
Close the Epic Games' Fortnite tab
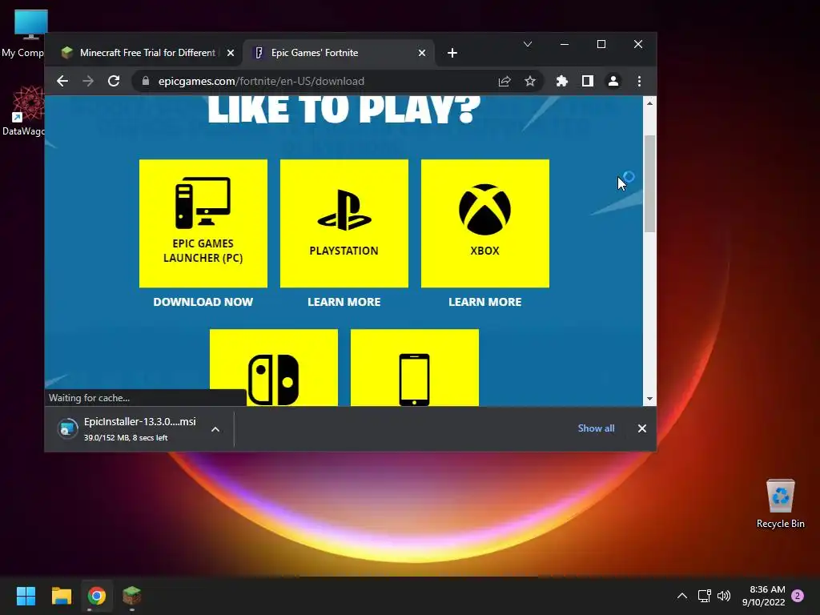click(421, 53)
